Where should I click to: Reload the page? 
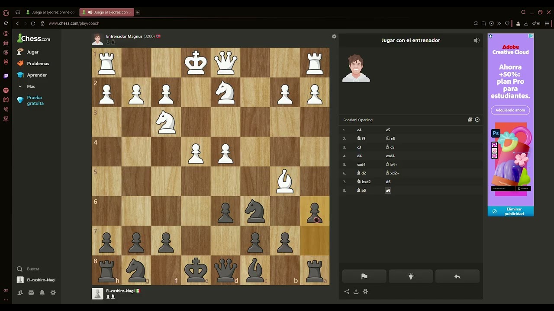[33, 23]
